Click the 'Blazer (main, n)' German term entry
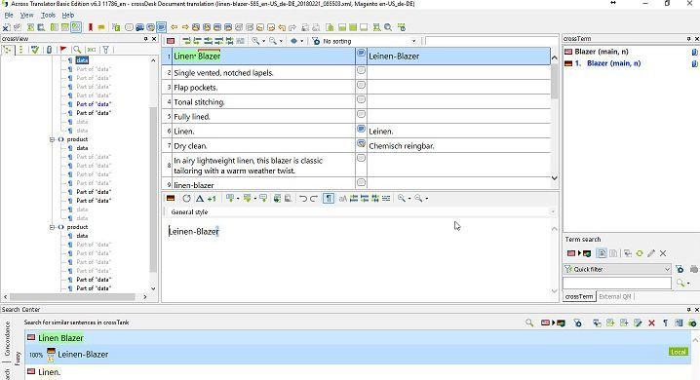 pyautogui.click(x=613, y=63)
